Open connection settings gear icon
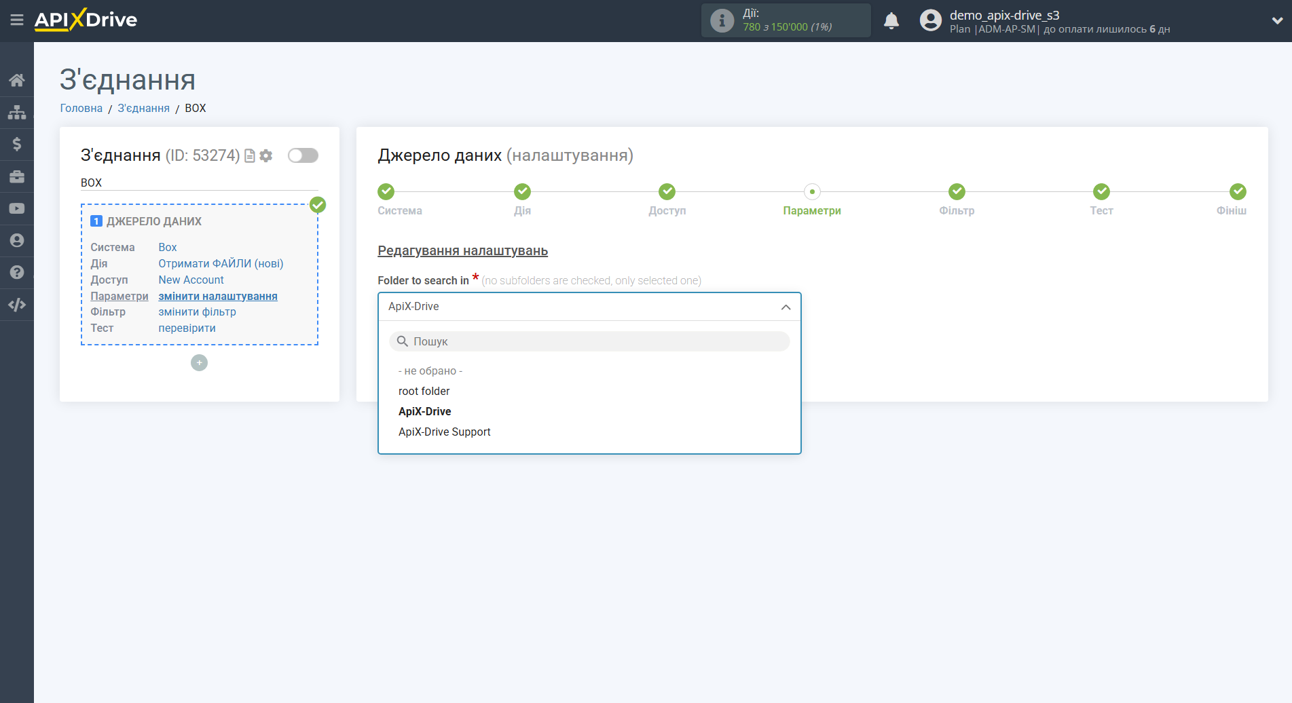Viewport: 1292px width, 703px height. pos(266,156)
